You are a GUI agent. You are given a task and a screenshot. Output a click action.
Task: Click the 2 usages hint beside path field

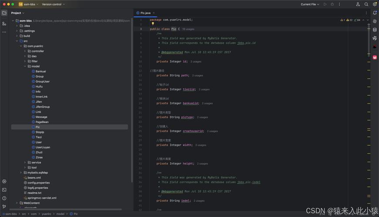(198, 76)
